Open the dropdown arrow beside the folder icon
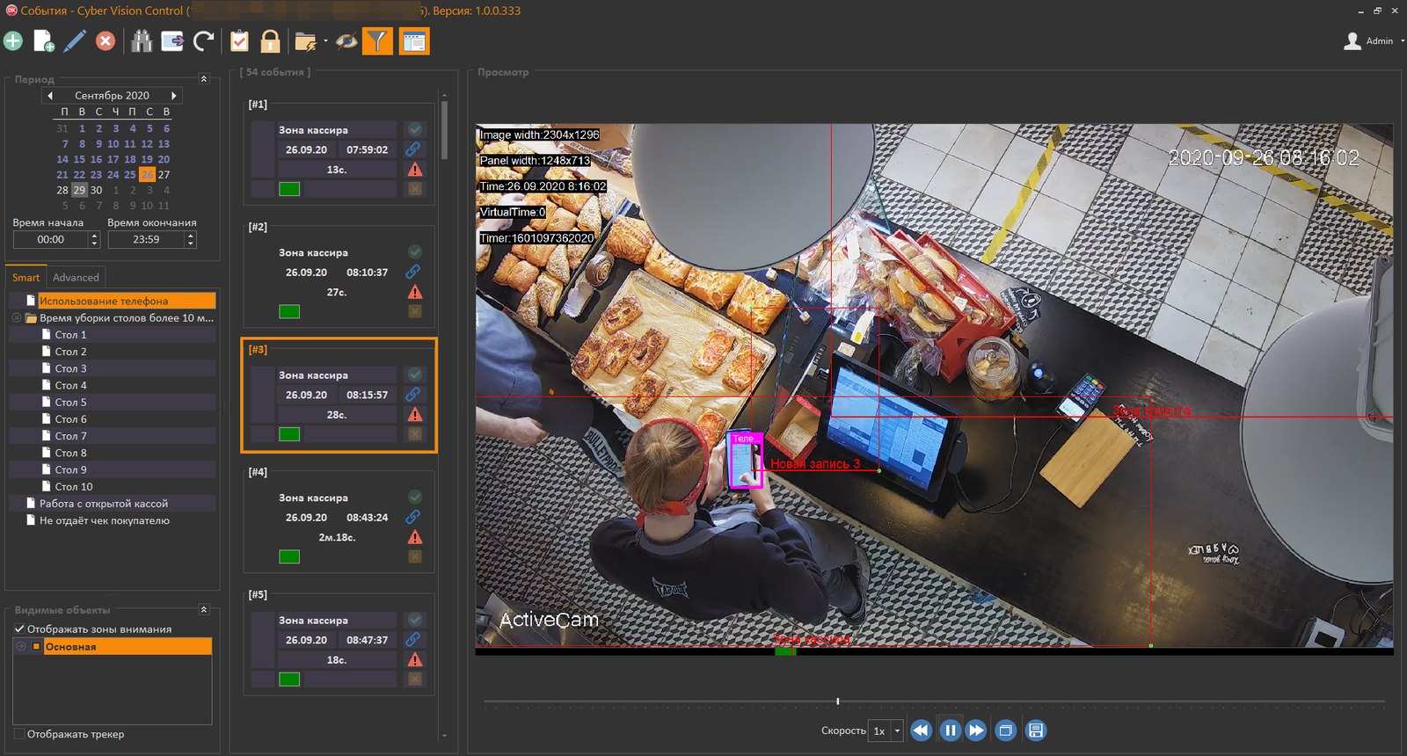1407x756 pixels. 325,41
